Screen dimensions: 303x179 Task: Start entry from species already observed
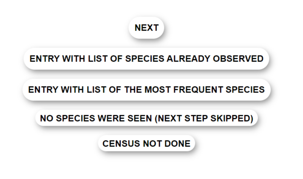[x=146, y=59]
